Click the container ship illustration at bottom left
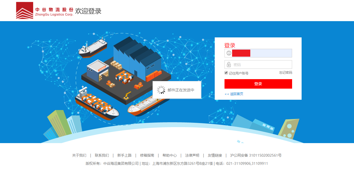The height and width of the screenshot is (174, 354). (96, 104)
